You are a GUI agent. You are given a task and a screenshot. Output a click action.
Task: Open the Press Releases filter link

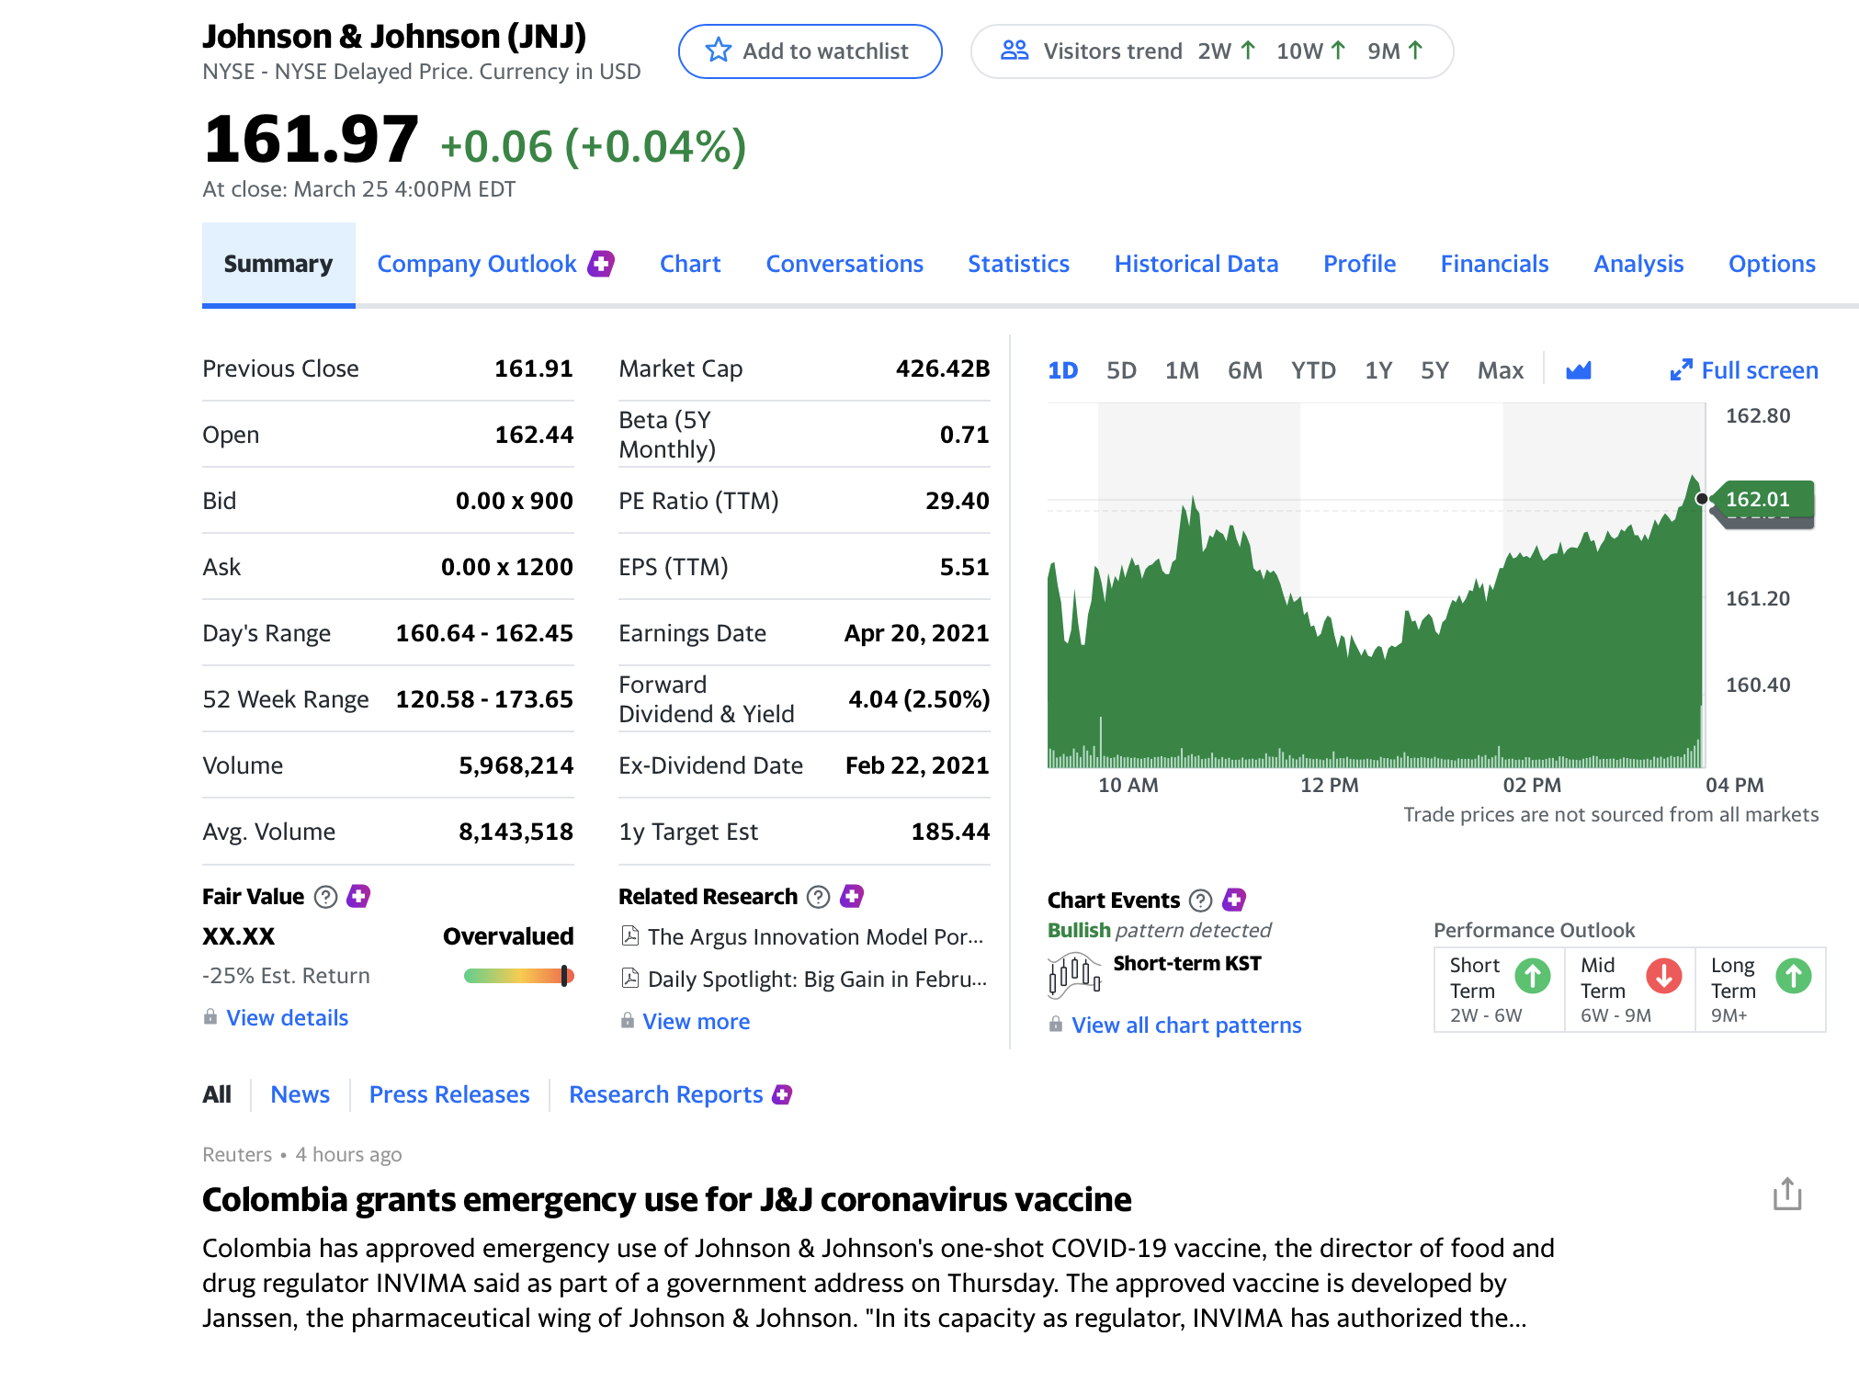(448, 1093)
